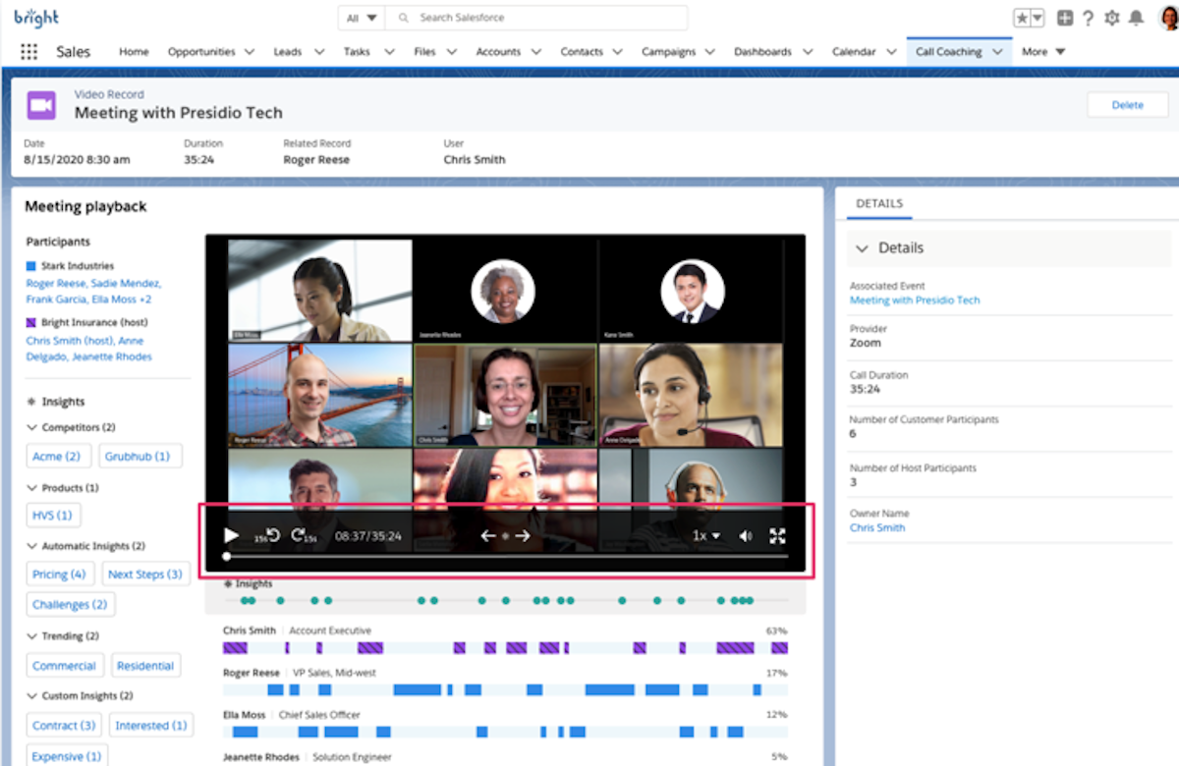Open the Meeting with Presidio Tech event link
The height and width of the screenshot is (766, 1179).
click(915, 300)
